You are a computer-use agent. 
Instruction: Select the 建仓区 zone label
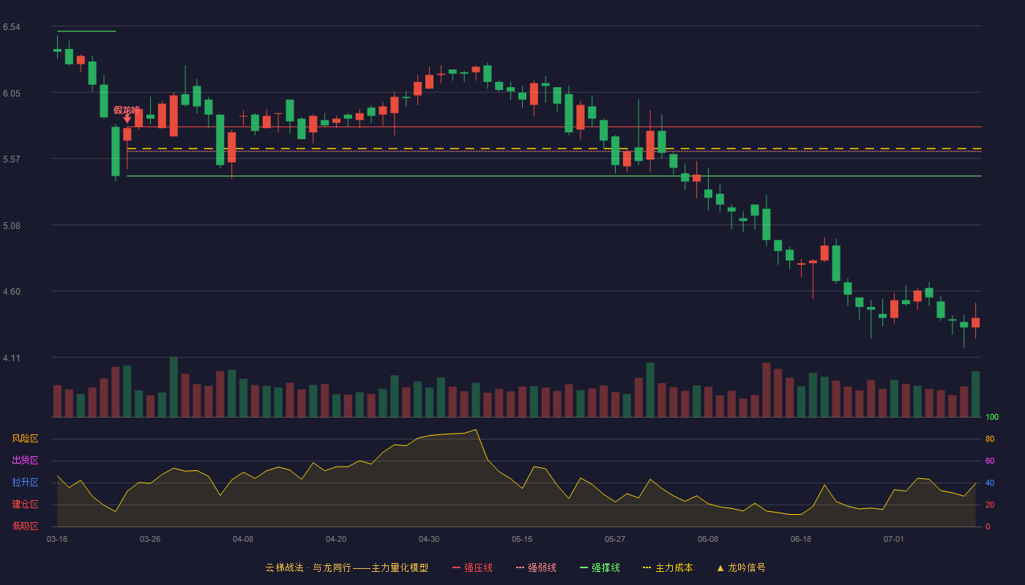click(25, 505)
